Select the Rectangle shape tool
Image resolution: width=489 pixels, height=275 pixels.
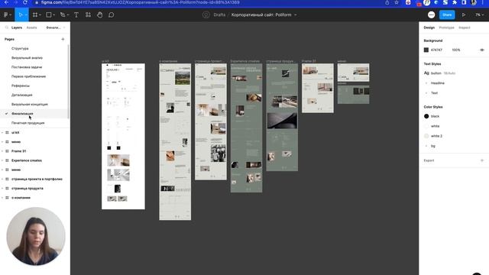click(x=49, y=15)
